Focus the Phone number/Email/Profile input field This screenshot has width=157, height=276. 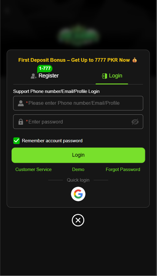(x=78, y=103)
